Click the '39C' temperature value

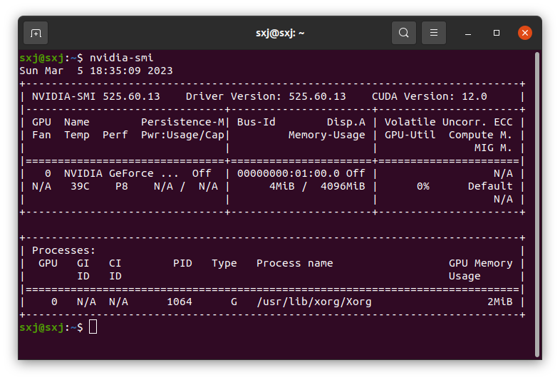[x=80, y=187]
